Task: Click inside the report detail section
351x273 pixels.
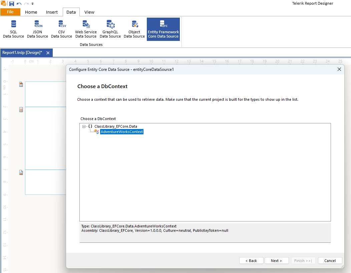Action: tap(45, 138)
